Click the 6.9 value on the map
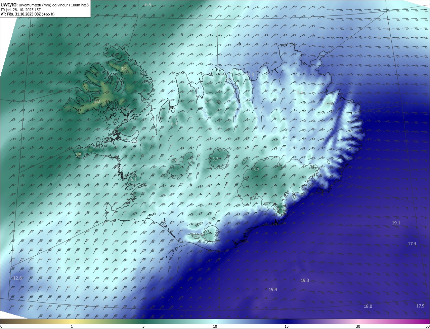 coord(148,4)
